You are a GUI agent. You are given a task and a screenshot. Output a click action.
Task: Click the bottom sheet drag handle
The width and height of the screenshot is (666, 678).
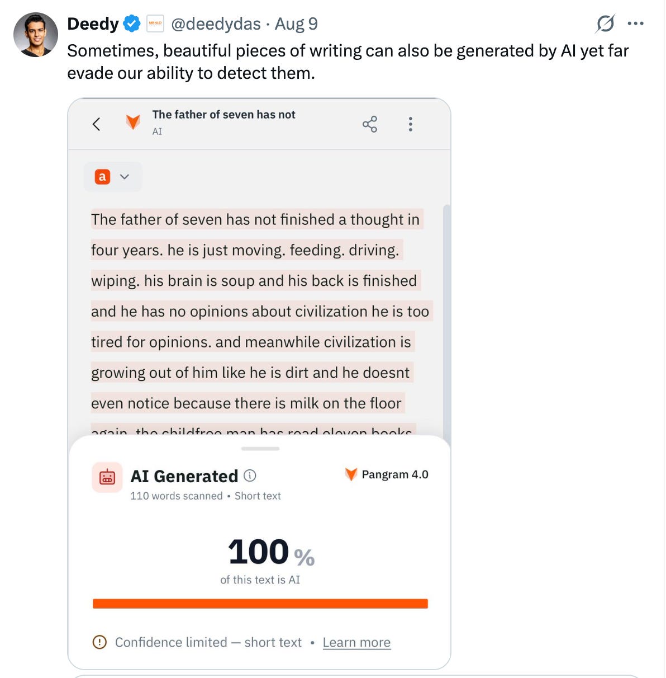[x=260, y=449]
